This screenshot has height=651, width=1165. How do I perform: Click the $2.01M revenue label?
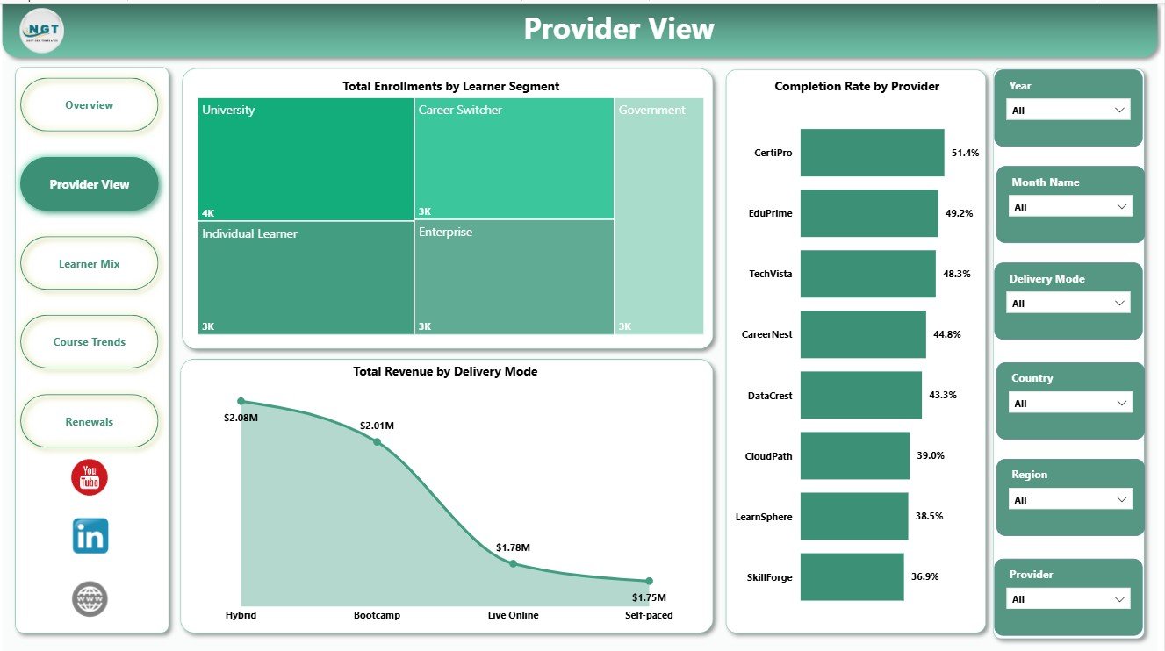click(x=378, y=426)
